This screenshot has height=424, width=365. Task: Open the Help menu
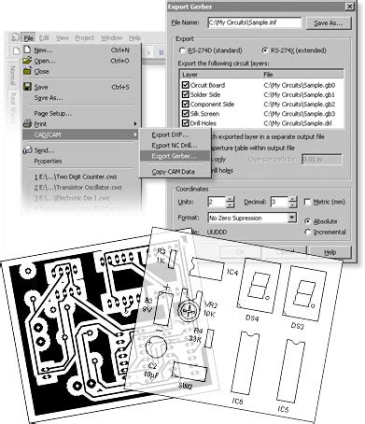click(x=134, y=38)
